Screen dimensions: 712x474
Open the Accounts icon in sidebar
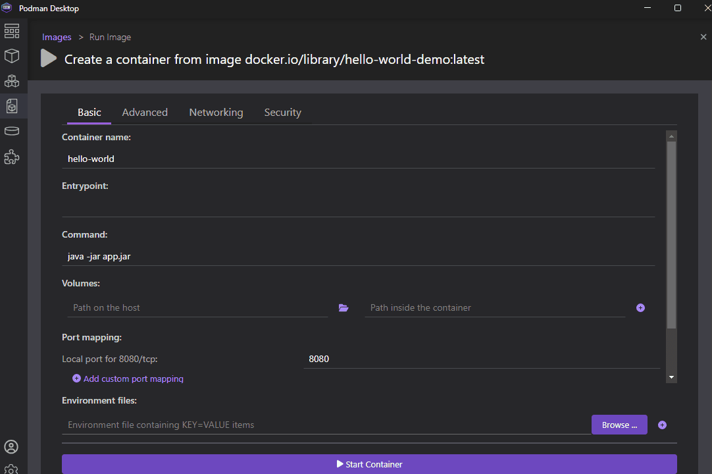(x=11, y=447)
